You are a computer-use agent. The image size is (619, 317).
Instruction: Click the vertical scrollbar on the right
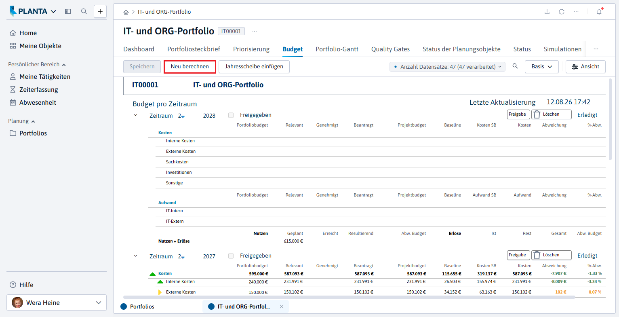(610, 118)
